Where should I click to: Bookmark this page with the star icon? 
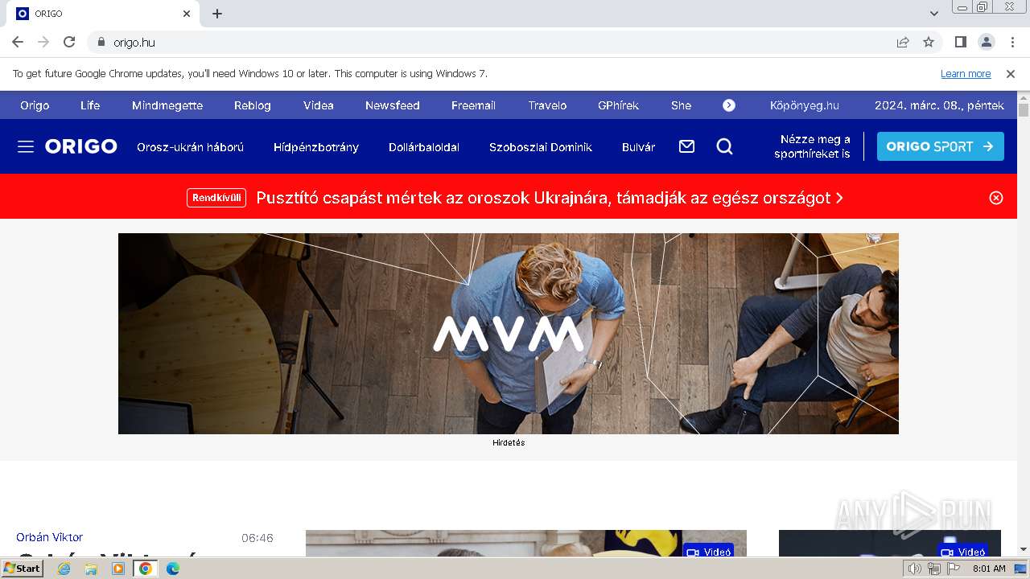pyautogui.click(x=929, y=42)
